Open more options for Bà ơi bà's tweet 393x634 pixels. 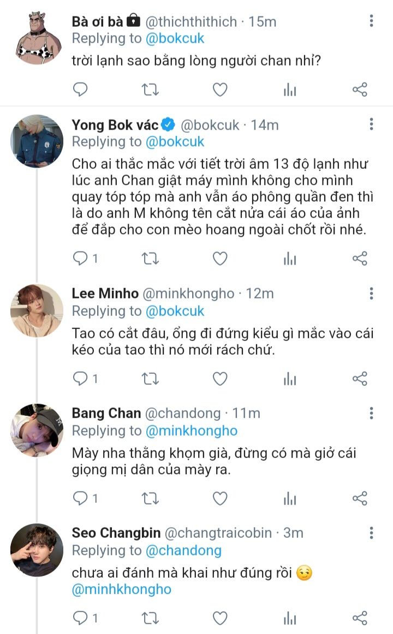(x=371, y=21)
